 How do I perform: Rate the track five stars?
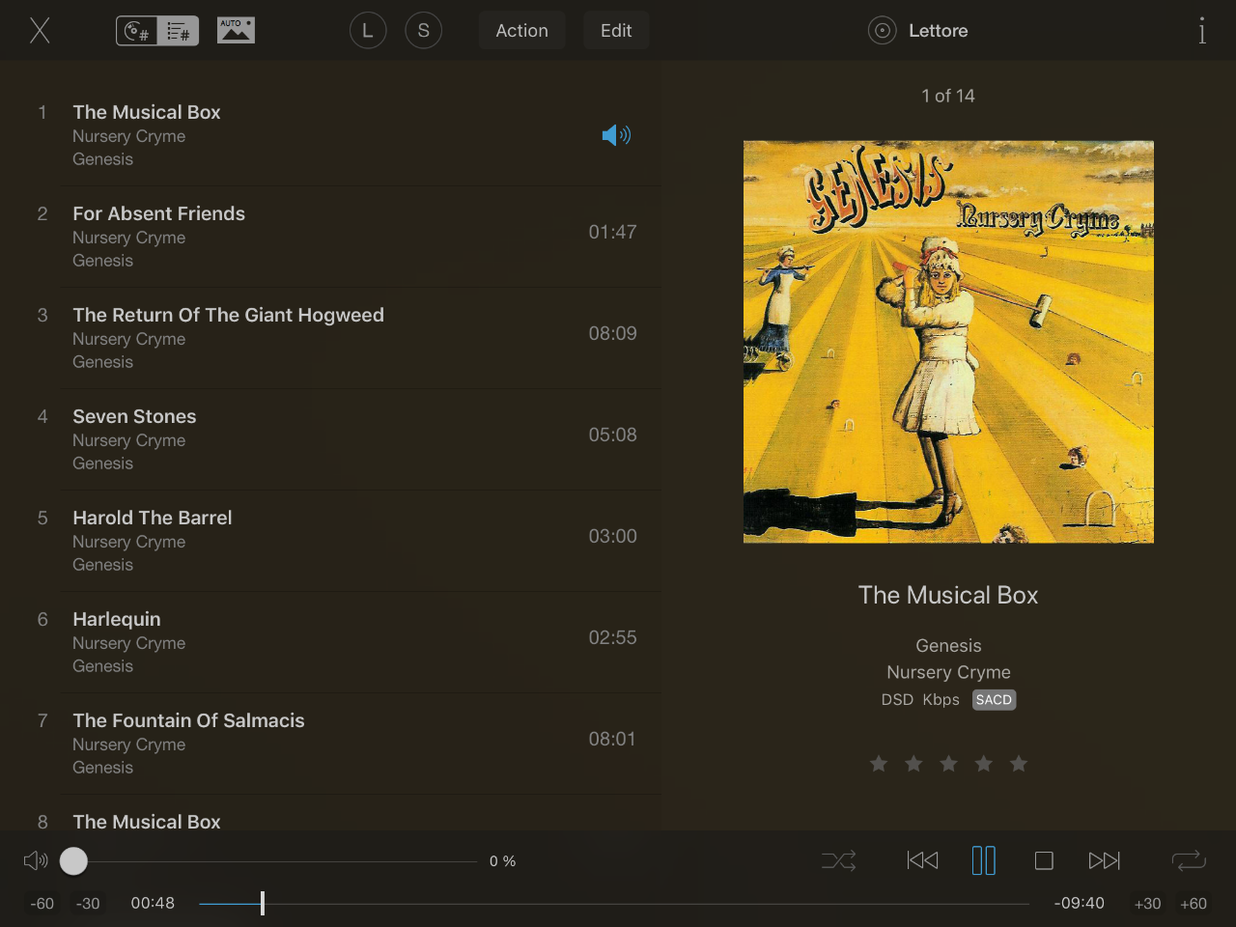point(1018,764)
